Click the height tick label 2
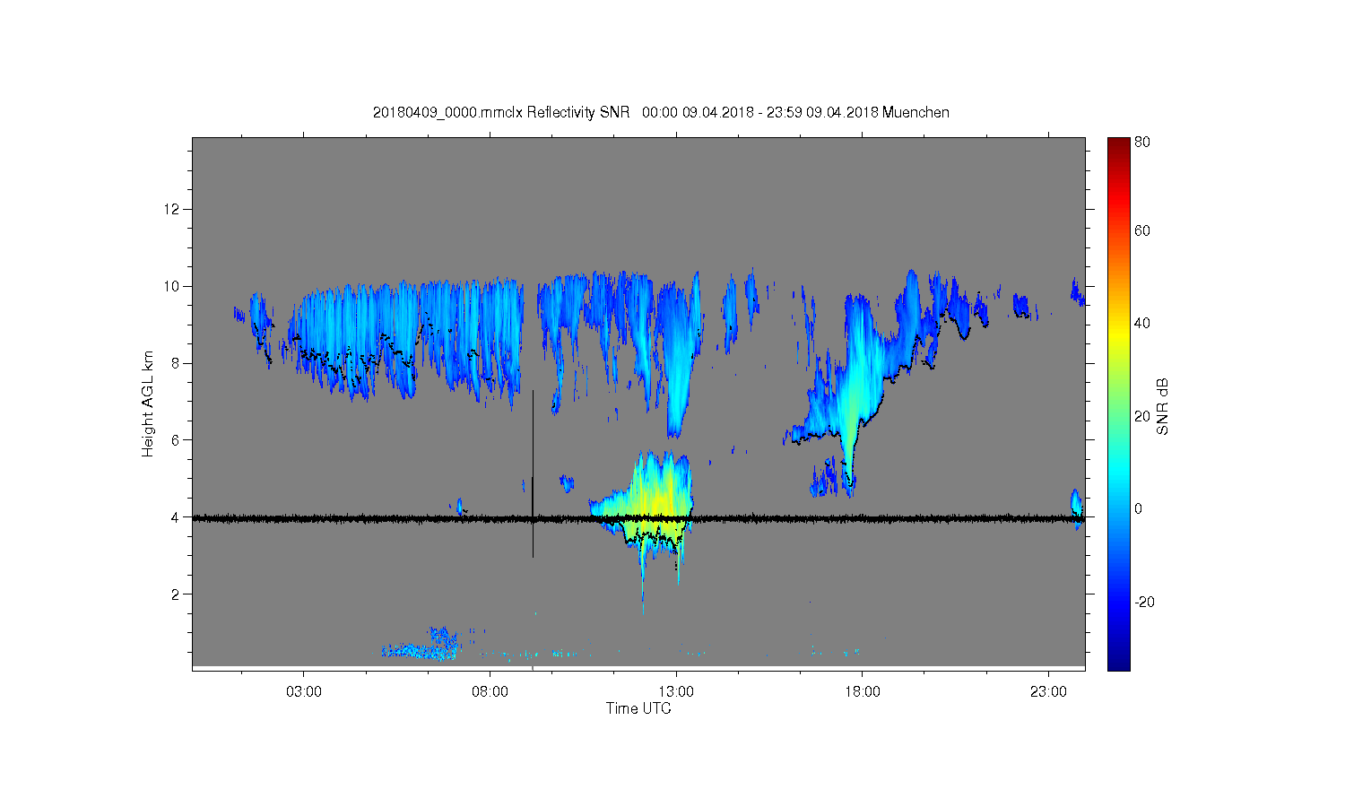The height and width of the screenshot is (807, 1345). pos(177,594)
